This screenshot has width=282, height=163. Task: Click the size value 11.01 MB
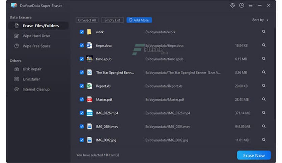[242, 140]
